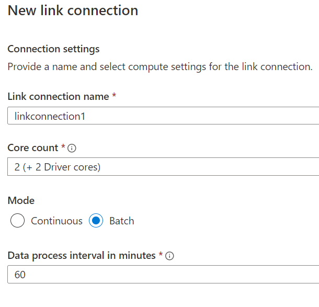Focus the Link connection name input field
This screenshot has height=307, width=319.
163,116
